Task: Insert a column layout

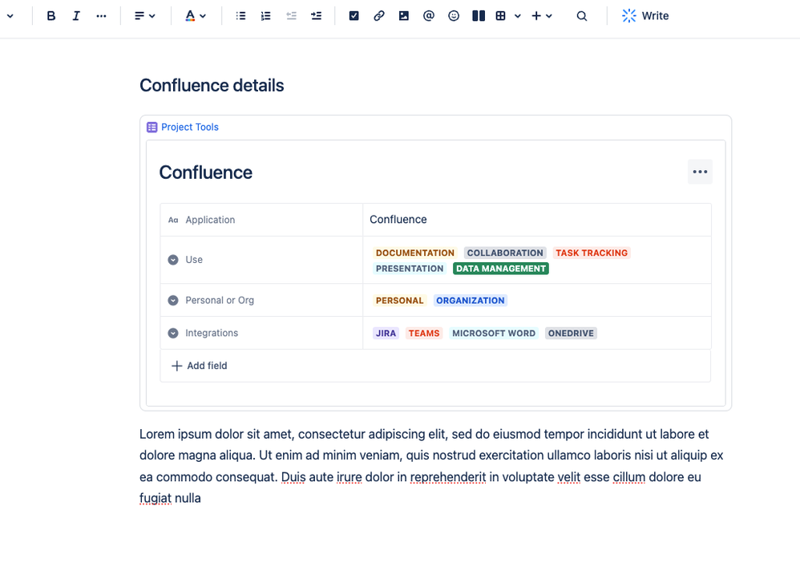Action: (x=479, y=16)
